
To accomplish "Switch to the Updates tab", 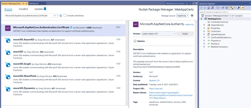I will pyautogui.click(x=39, y=9).
